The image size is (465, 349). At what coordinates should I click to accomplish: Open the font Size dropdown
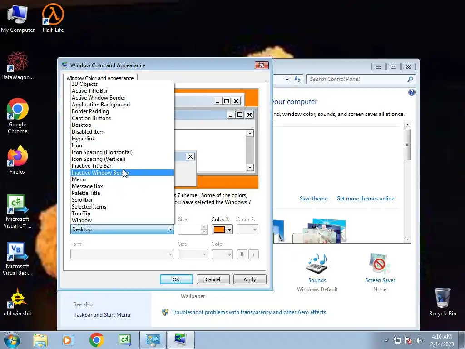click(193, 254)
